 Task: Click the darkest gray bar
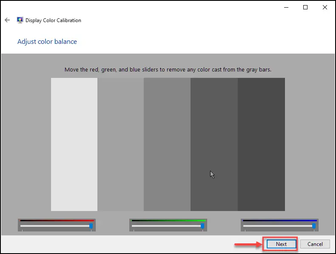click(x=261, y=144)
